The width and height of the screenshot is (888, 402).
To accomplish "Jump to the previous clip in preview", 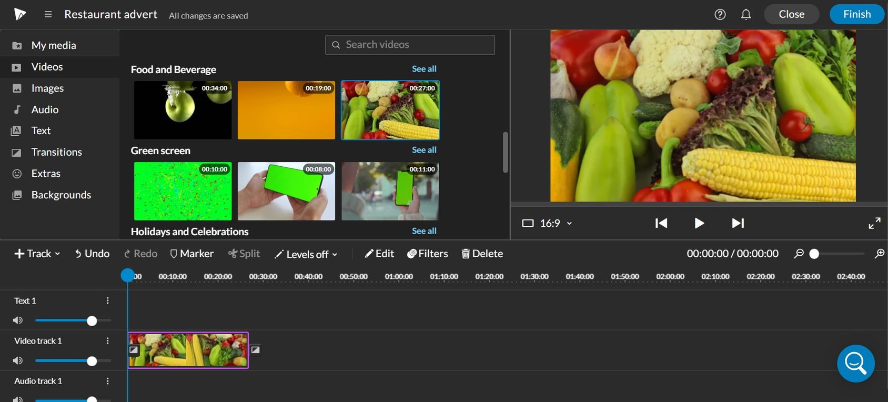I will click(x=661, y=223).
